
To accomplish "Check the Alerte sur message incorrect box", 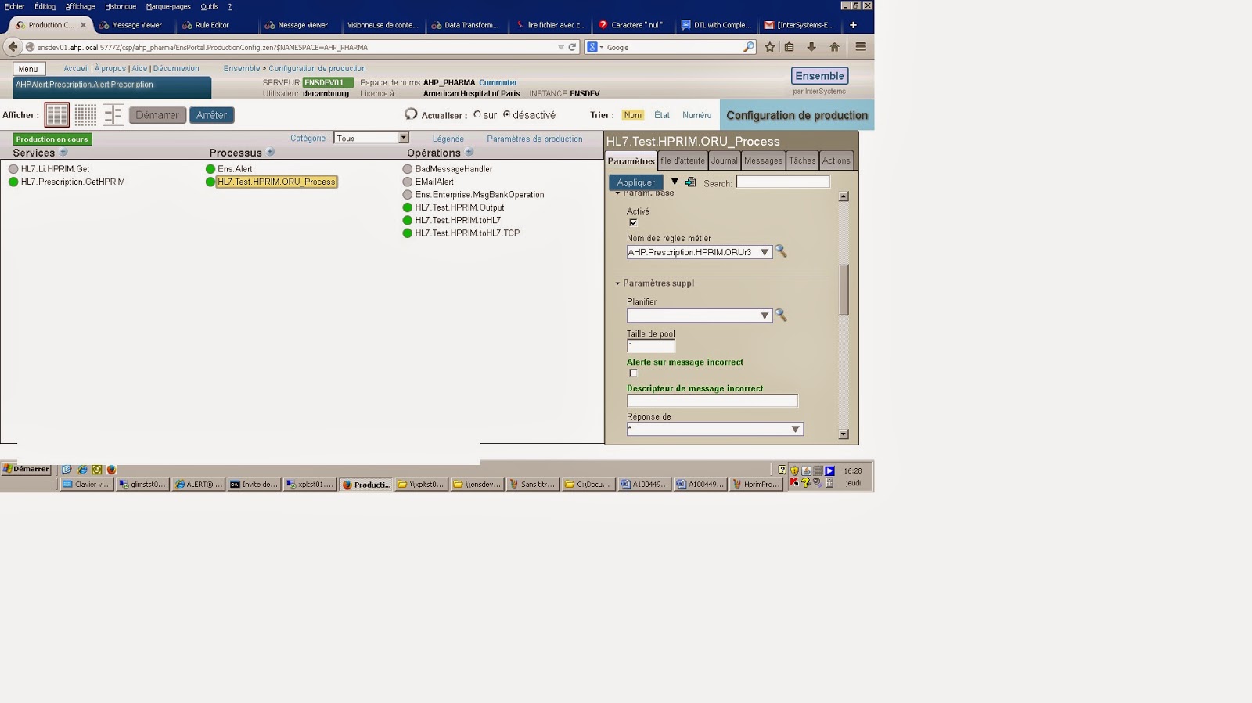I will 633,373.
